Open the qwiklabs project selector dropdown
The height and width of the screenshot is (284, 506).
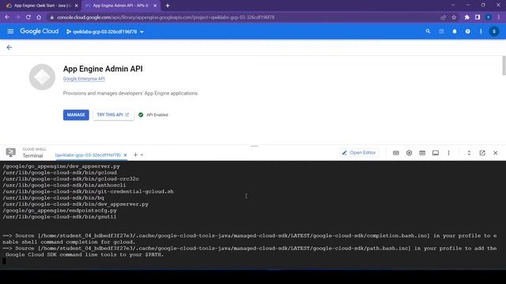105,32
